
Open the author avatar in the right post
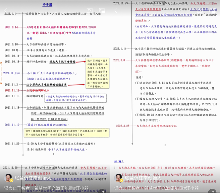119,178
